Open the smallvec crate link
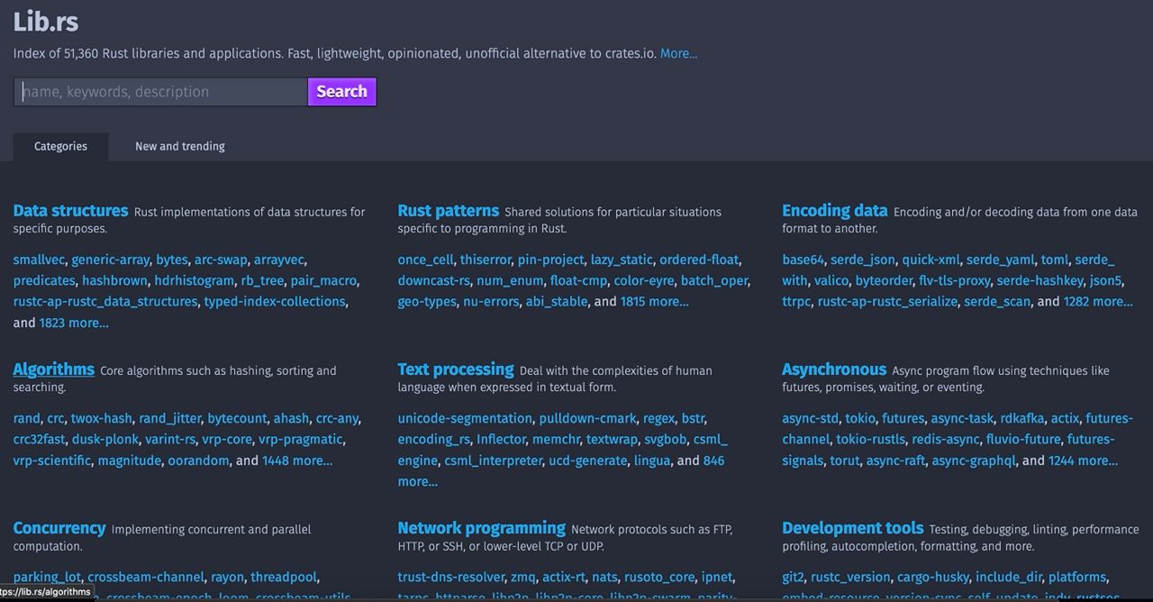Screen dimensions: 1153x602 click(39, 260)
